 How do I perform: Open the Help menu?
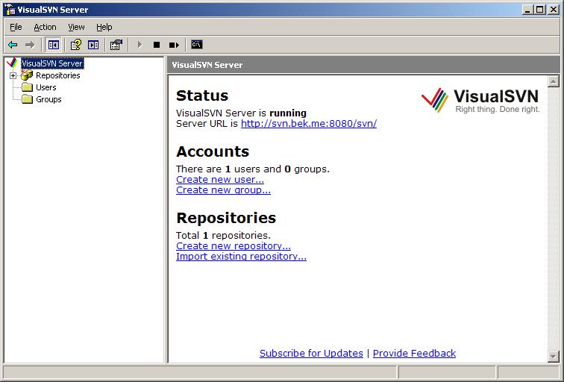(x=104, y=27)
